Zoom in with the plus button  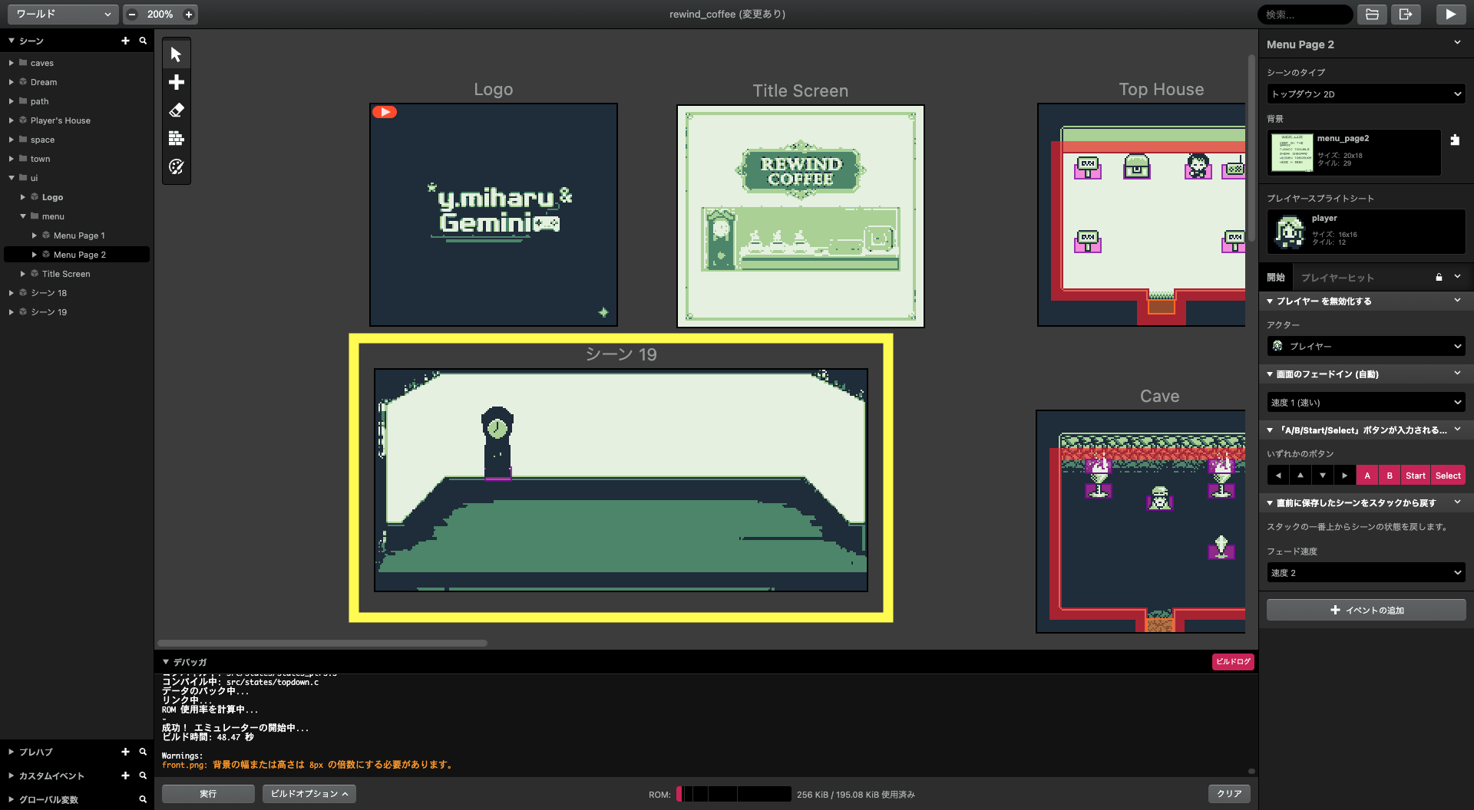[189, 14]
